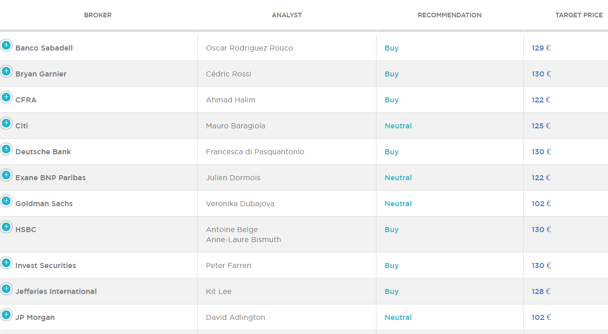The image size is (608, 334).
Task: Open details with Citi's plus icon
Action: 6,123
